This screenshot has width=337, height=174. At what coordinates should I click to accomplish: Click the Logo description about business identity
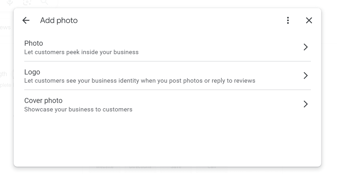point(139,81)
